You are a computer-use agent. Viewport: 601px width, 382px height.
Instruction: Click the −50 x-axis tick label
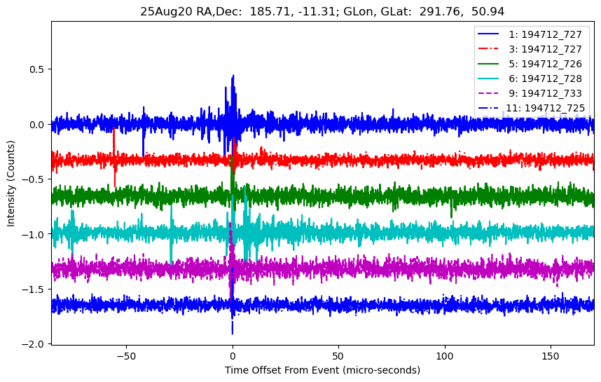pos(126,356)
